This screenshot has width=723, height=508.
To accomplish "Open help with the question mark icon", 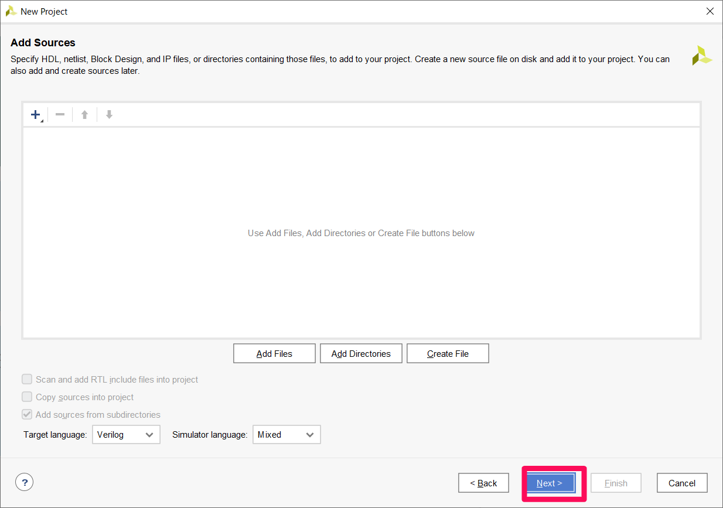I will coord(24,482).
